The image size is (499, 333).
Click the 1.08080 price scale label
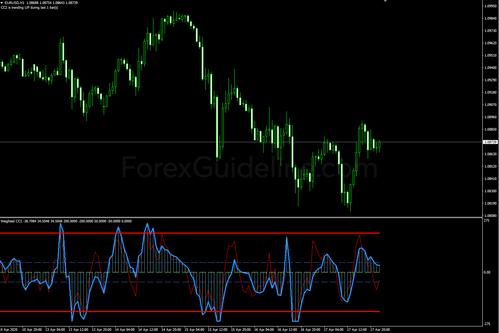click(490, 215)
